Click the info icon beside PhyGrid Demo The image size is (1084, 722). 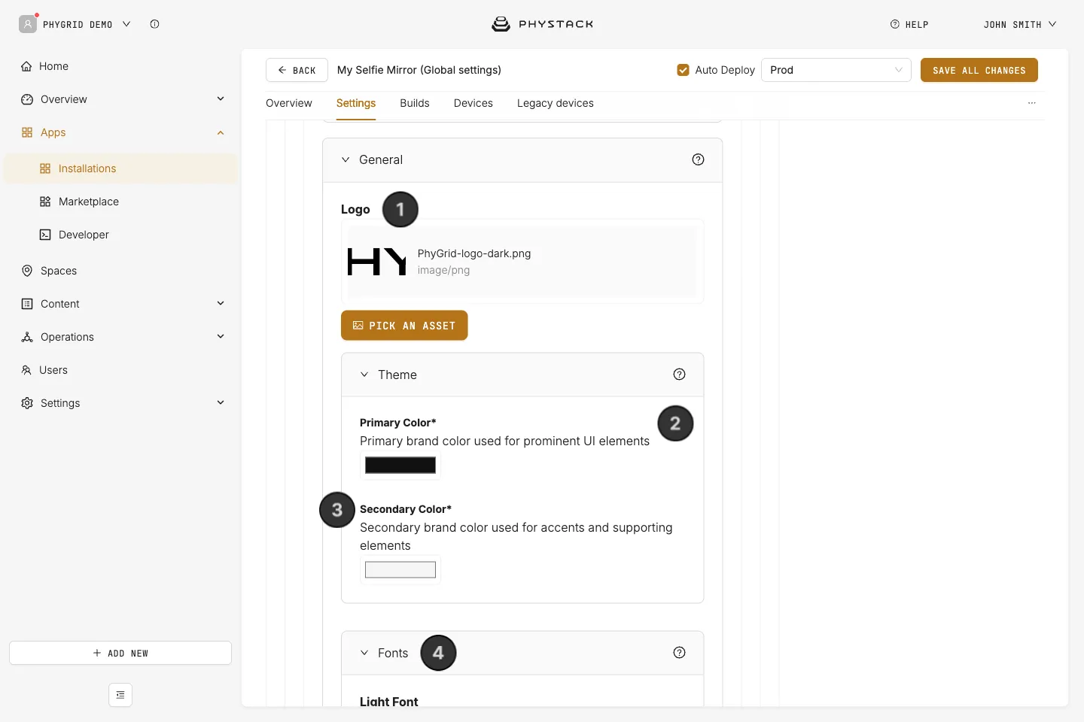point(154,24)
